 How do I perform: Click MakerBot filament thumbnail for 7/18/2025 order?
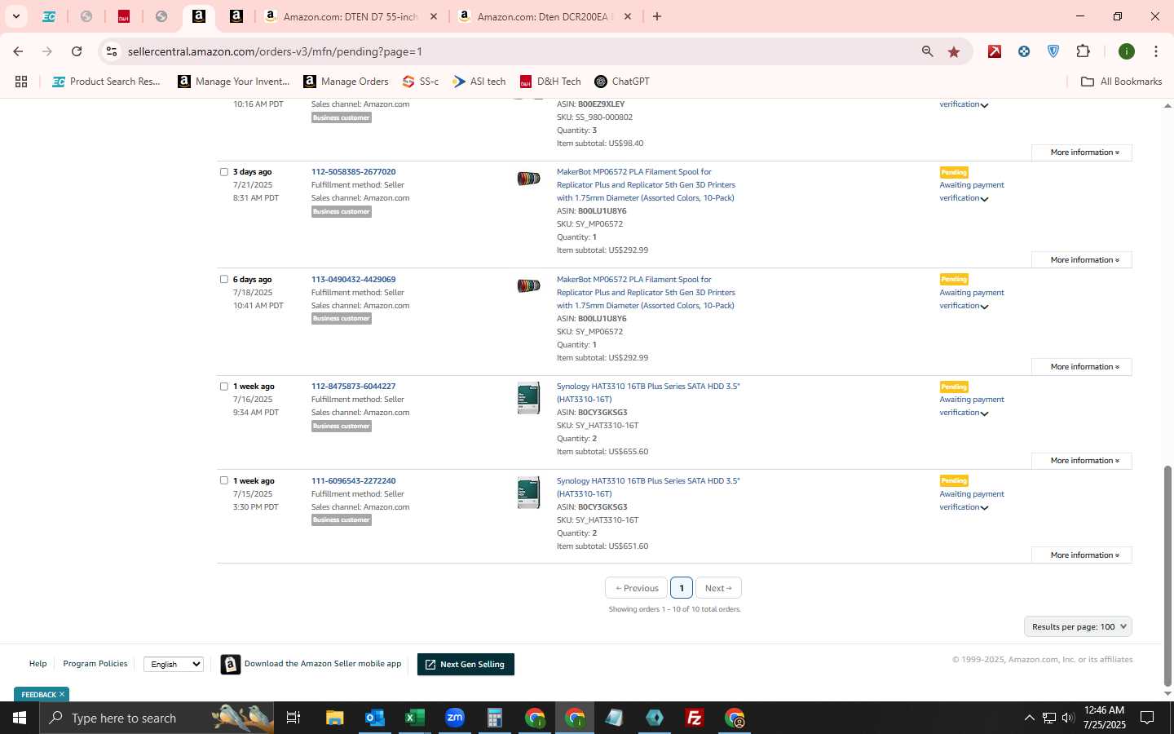click(x=528, y=285)
